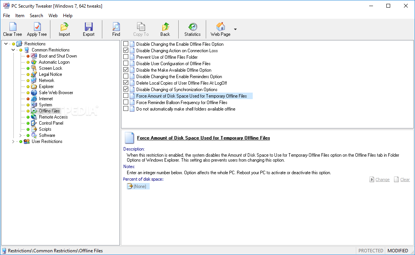Image resolution: width=415 pixels, height=255 pixels.
Task: Click the Remote Access tree icon
Action: tap(34, 117)
